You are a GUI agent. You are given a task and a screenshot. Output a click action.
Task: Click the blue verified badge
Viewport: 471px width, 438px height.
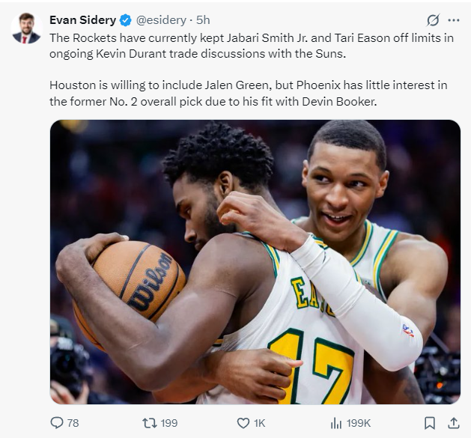click(x=125, y=20)
